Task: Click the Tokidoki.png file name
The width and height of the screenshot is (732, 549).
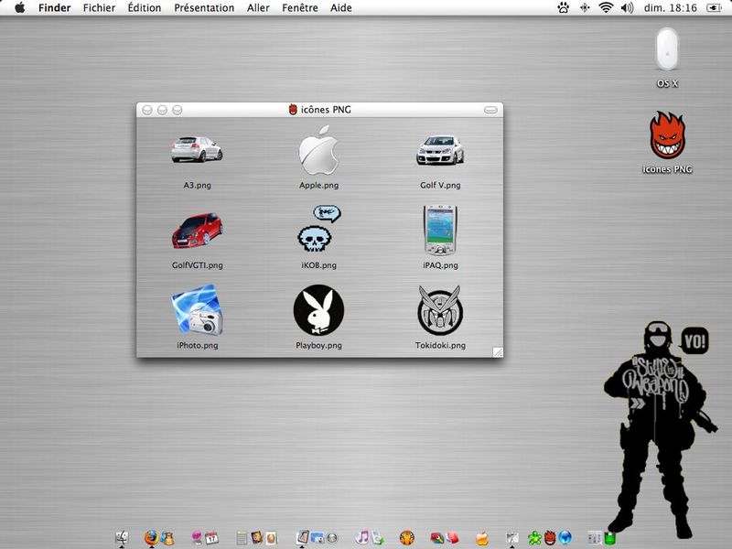Action: pos(440,346)
